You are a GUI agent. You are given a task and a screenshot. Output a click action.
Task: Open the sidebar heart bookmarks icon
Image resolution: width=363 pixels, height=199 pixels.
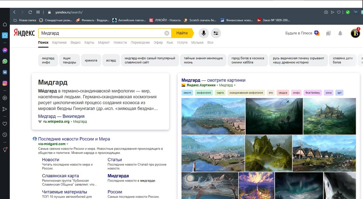(x=5, y=124)
